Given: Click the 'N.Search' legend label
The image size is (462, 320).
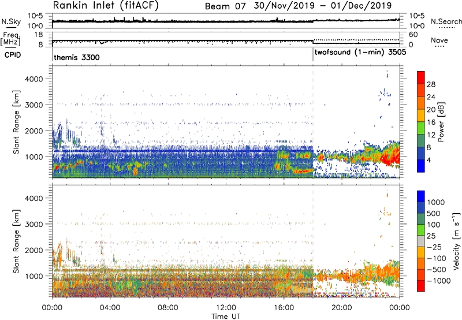Looking at the screenshot, I should pyautogui.click(x=446, y=21).
